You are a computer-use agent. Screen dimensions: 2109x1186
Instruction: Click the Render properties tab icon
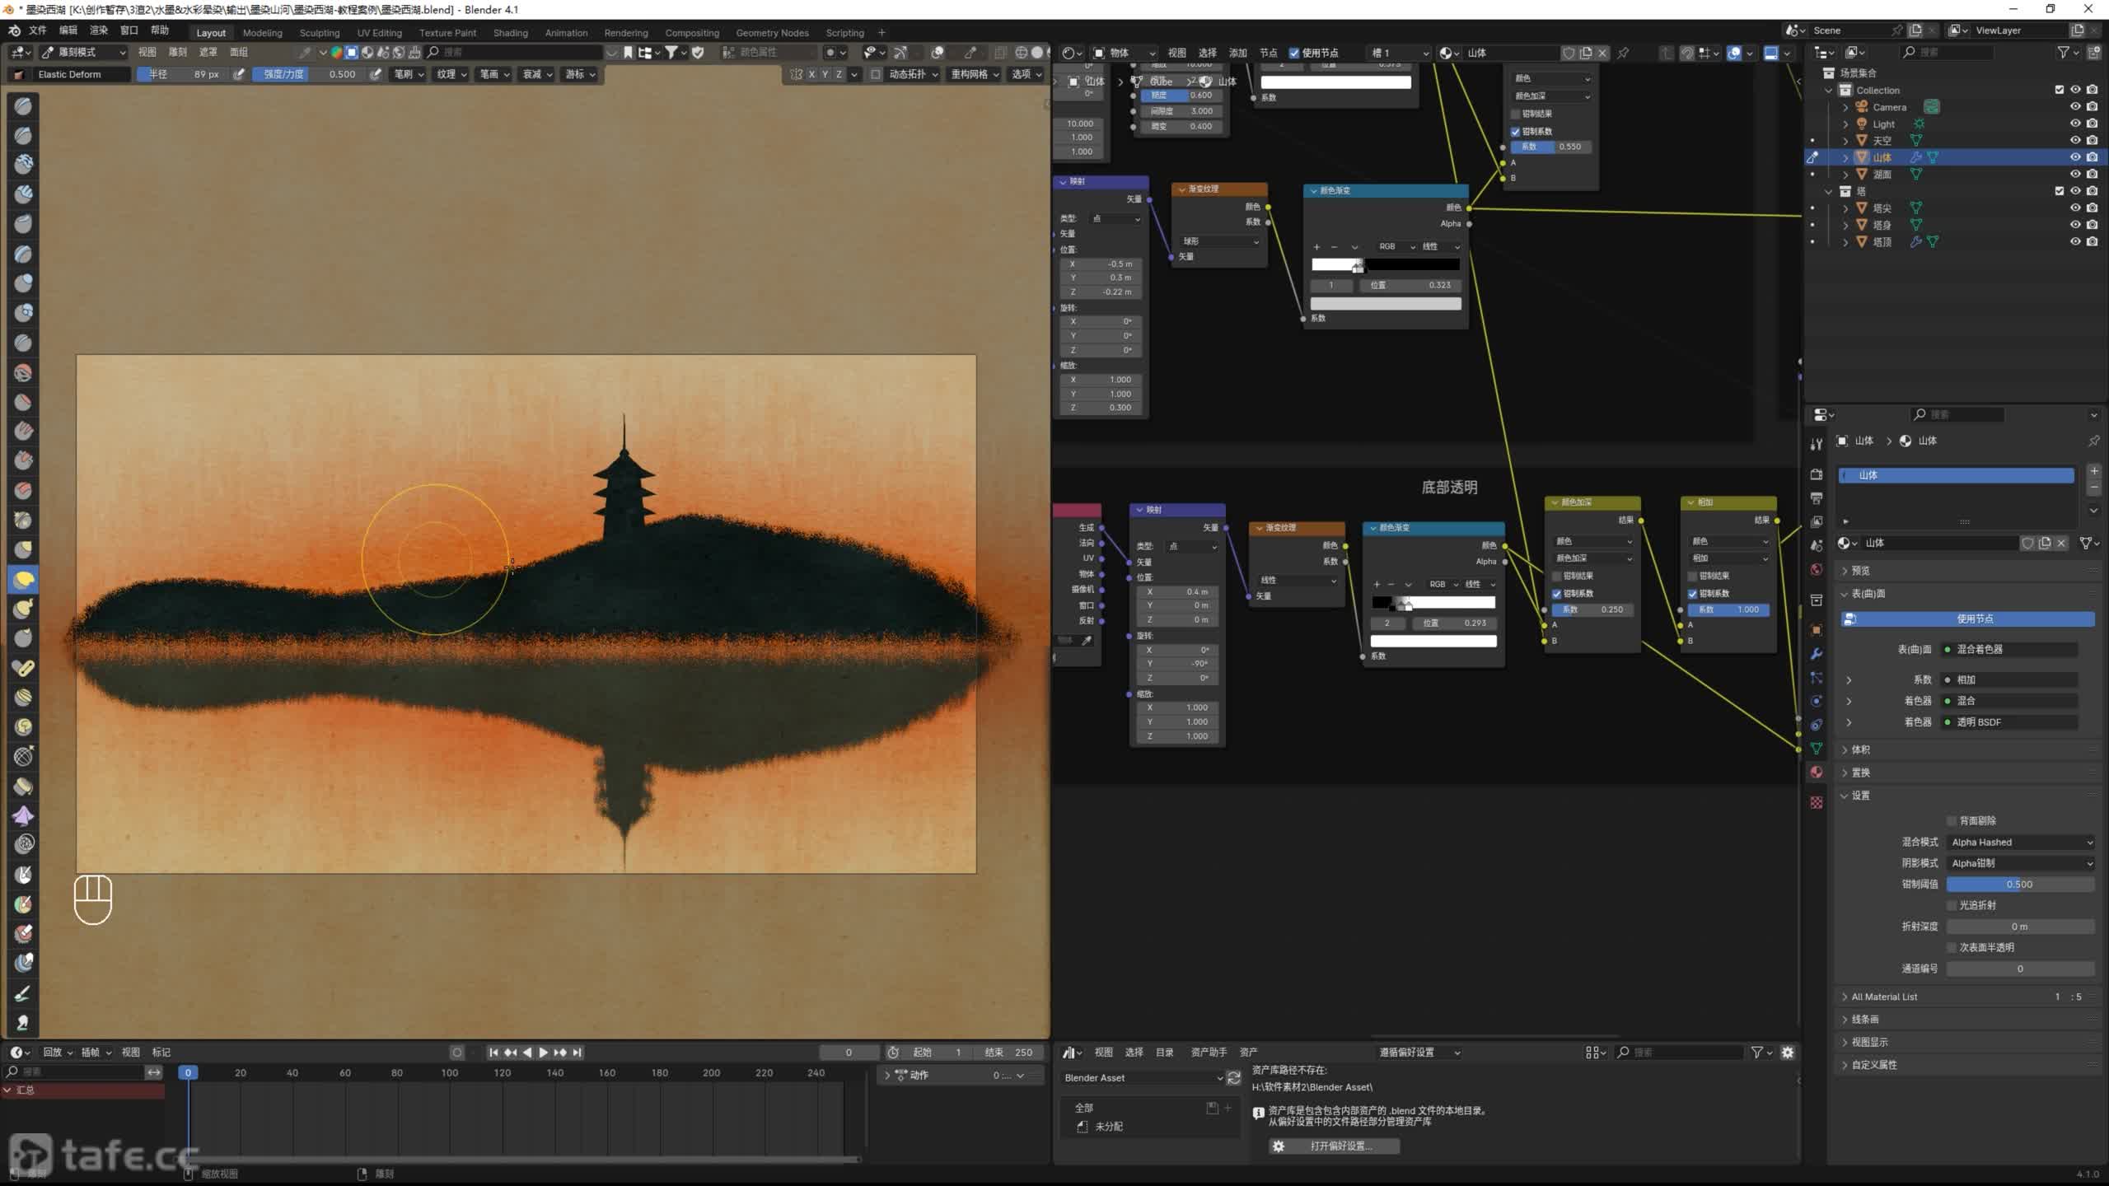point(1817,474)
